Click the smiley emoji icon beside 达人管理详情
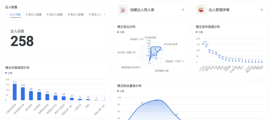Viewport: 270px width, 120px height. 201,10
